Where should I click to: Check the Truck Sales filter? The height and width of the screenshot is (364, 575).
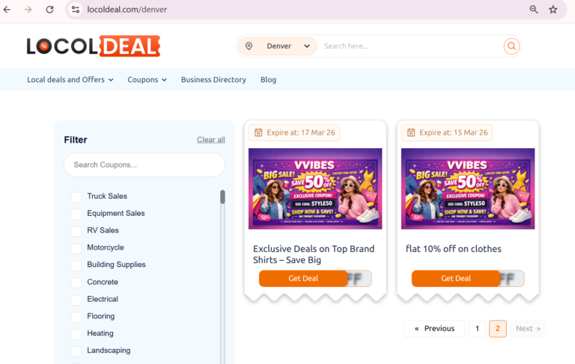pyautogui.click(x=76, y=197)
